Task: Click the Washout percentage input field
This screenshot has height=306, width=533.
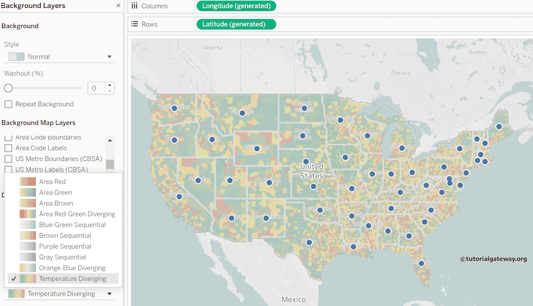Action: coord(97,88)
